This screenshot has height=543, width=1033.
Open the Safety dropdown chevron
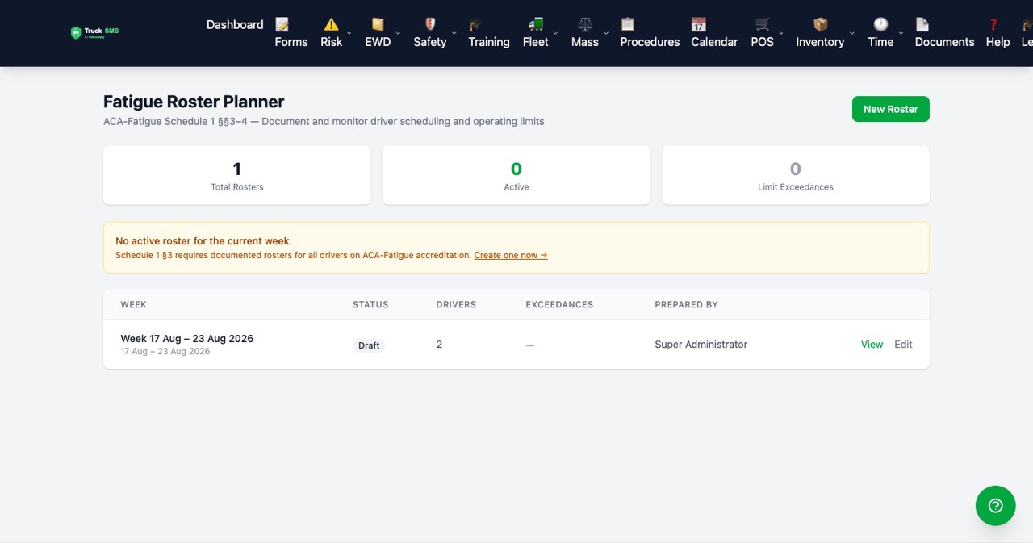pyautogui.click(x=454, y=33)
